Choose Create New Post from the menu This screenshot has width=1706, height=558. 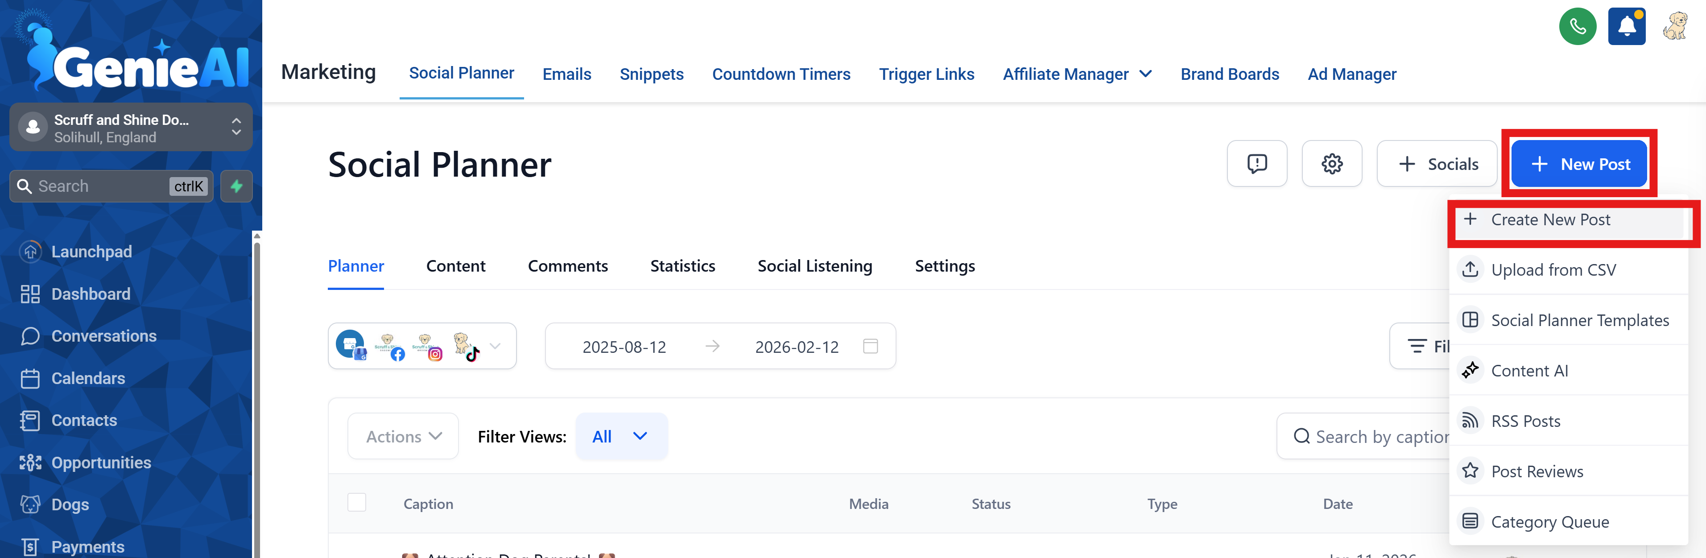[1553, 219]
